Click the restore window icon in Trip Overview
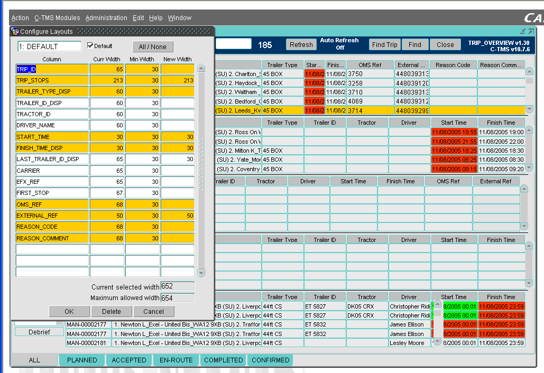 [x=531, y=32]
